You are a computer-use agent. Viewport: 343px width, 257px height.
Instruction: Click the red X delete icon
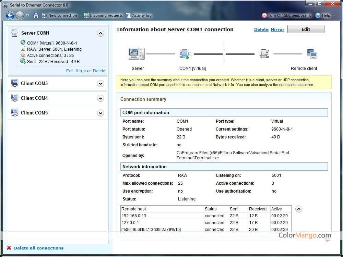[9, 248]
